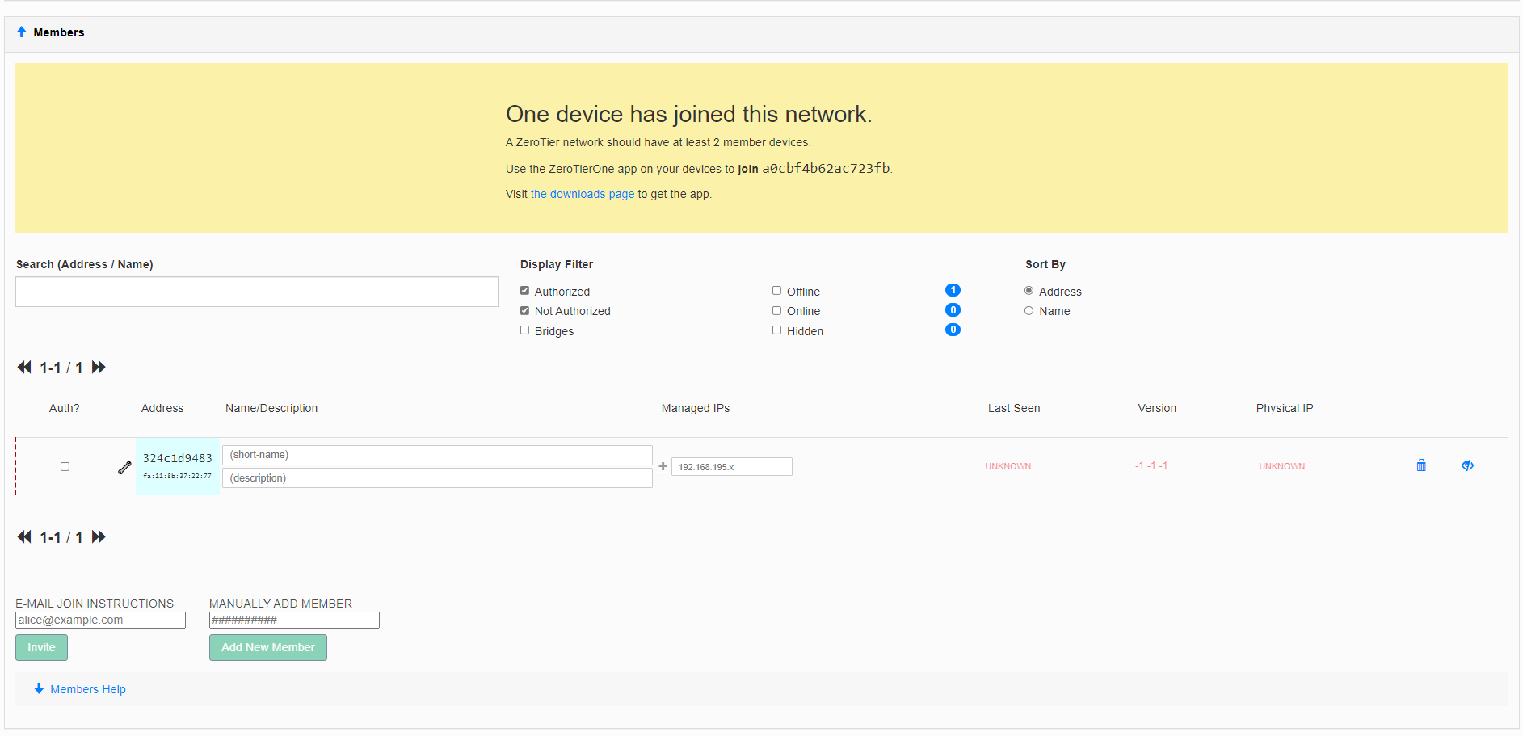Screen dimensions: 1523x736
Task: Click the wrench icon for member 324c1d9483
Action: (x=124, y=467)
